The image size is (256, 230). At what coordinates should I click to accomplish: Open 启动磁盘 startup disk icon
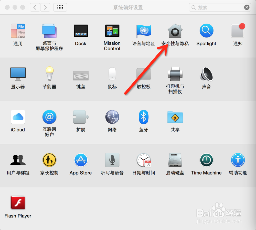[x=175, y=160]
